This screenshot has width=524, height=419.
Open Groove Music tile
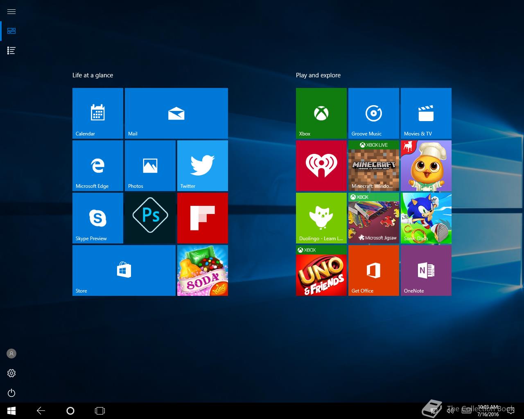coord(374,113)
